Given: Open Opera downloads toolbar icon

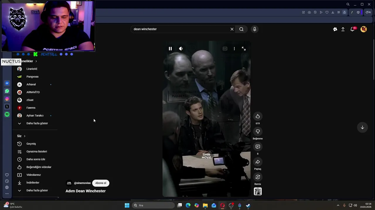Looking at the screenshot, I should pyautogui.click(x=333, y=12).
